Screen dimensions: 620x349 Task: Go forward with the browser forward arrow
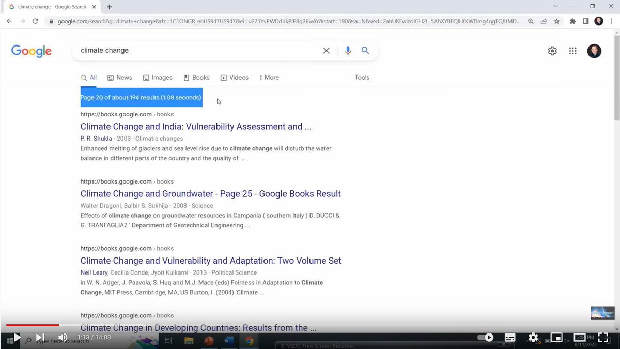click(22, 21)
